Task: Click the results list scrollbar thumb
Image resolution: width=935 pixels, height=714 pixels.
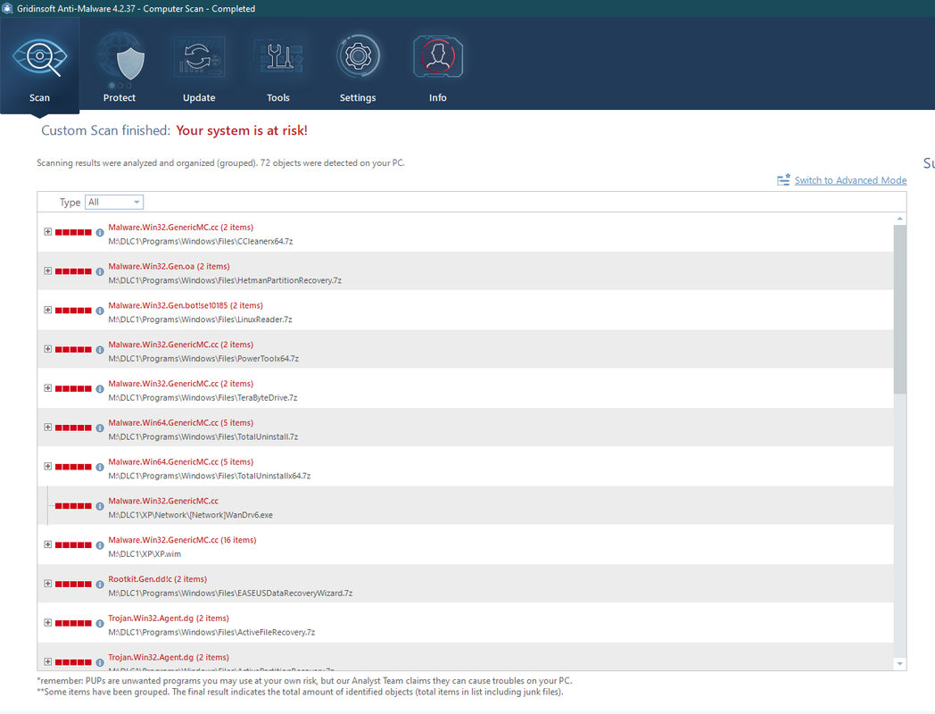Action: [900, 309]
